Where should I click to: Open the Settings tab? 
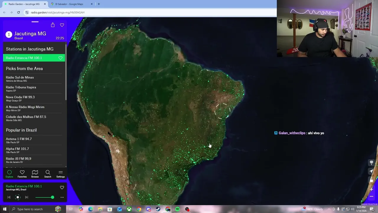(61, 174)
